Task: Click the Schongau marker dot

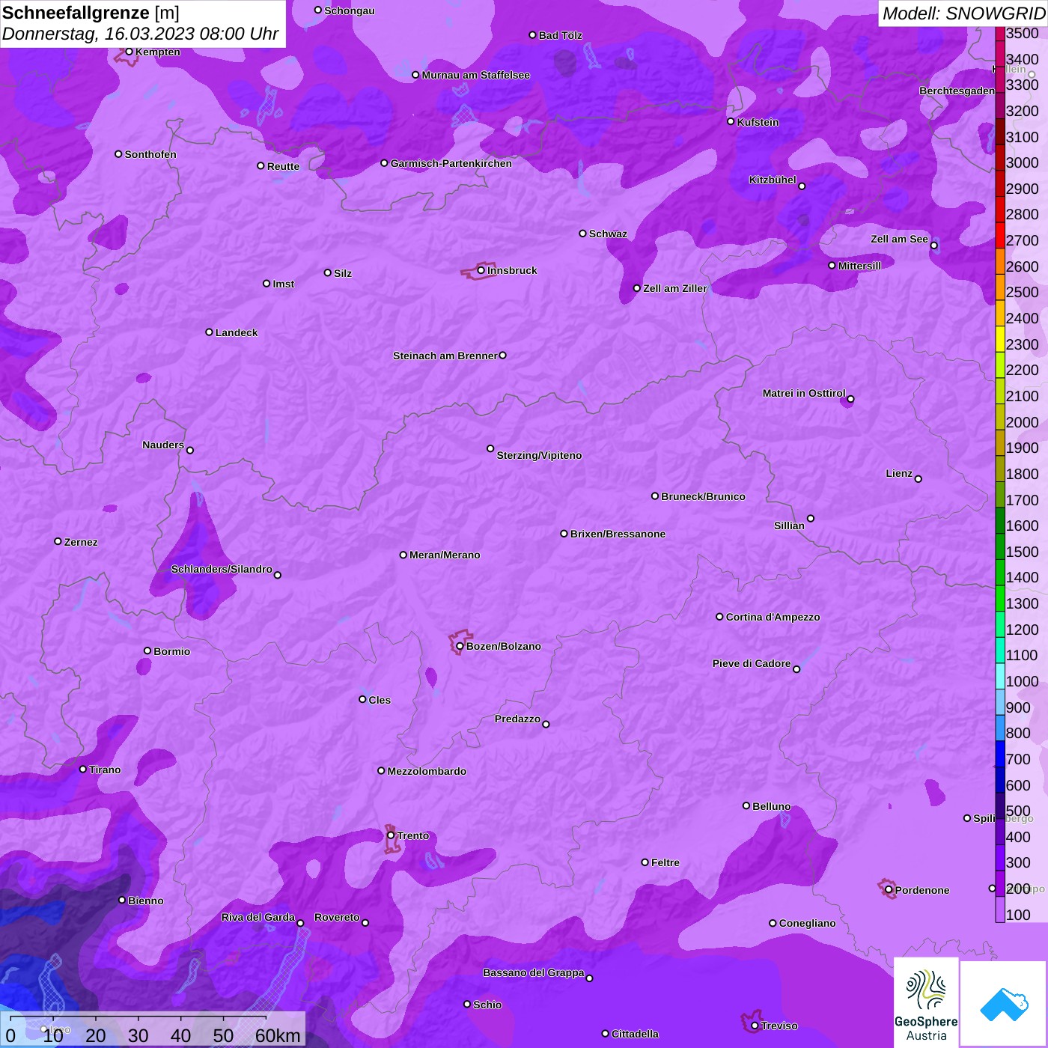Action: (318, 10)
